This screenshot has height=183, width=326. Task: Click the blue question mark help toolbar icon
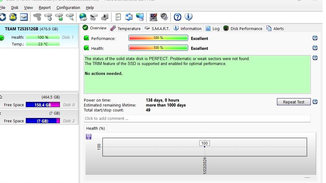tap(177, 17)
